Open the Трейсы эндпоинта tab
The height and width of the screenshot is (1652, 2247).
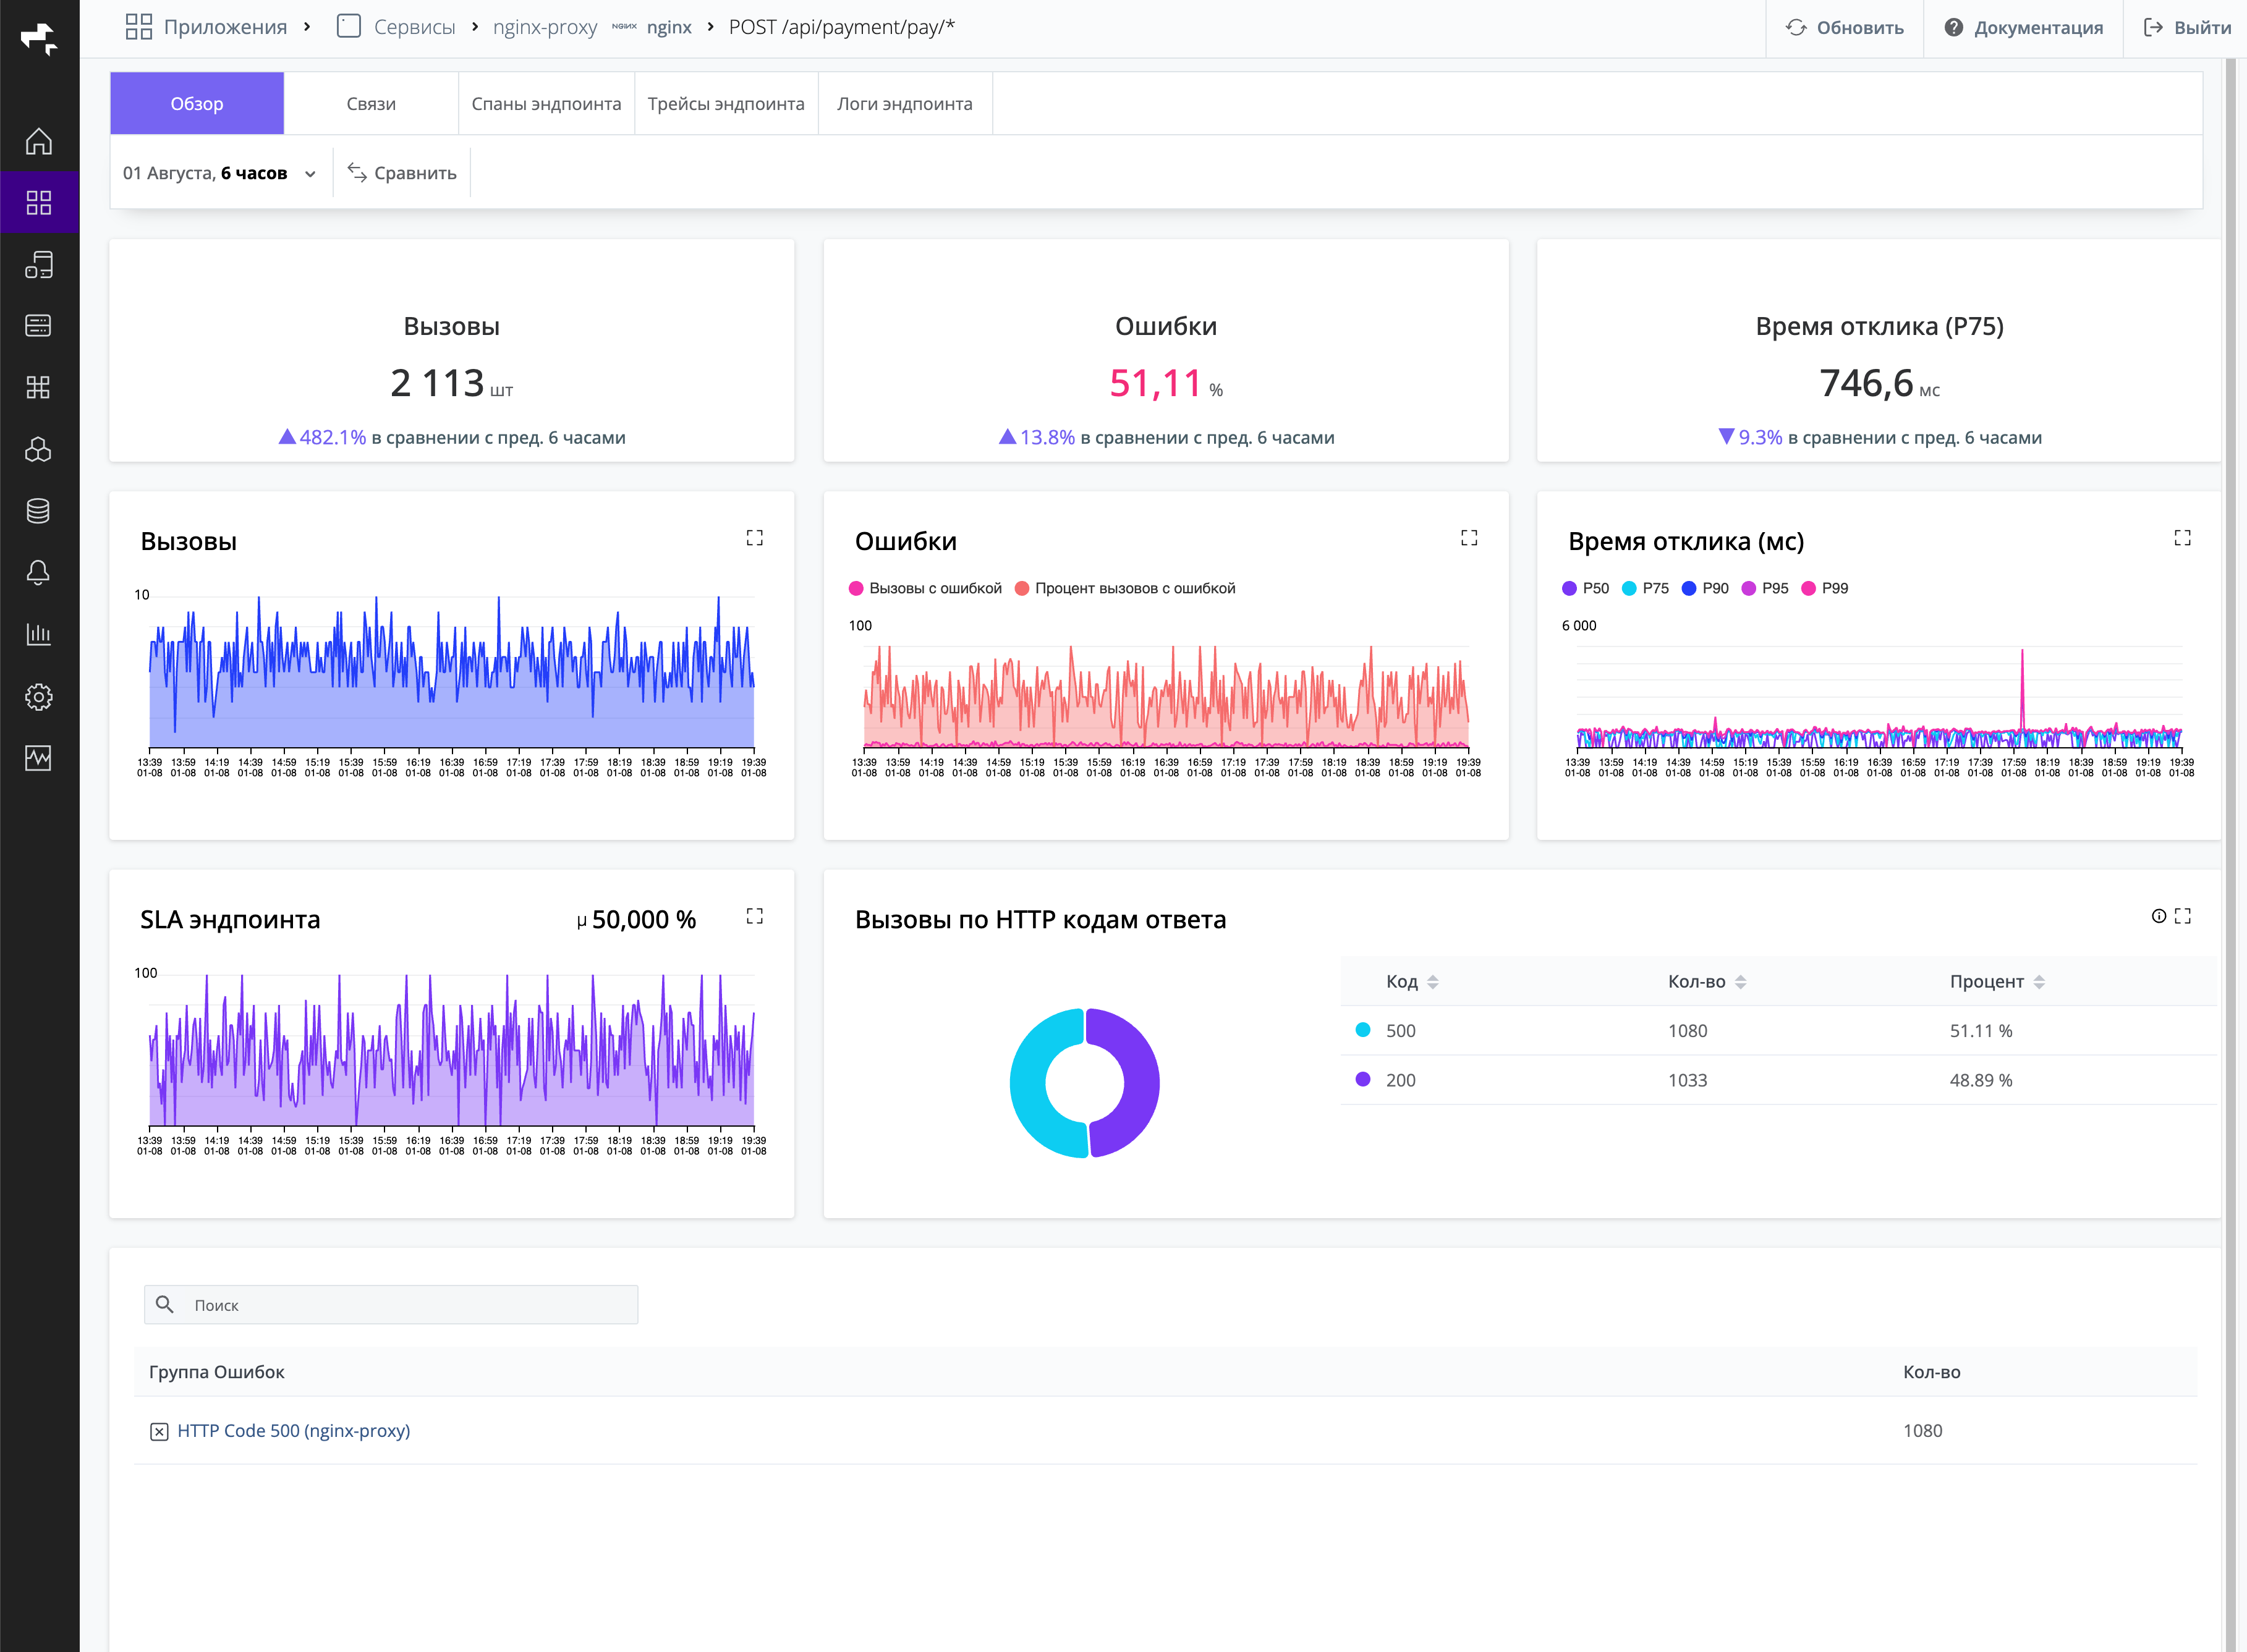726,103
